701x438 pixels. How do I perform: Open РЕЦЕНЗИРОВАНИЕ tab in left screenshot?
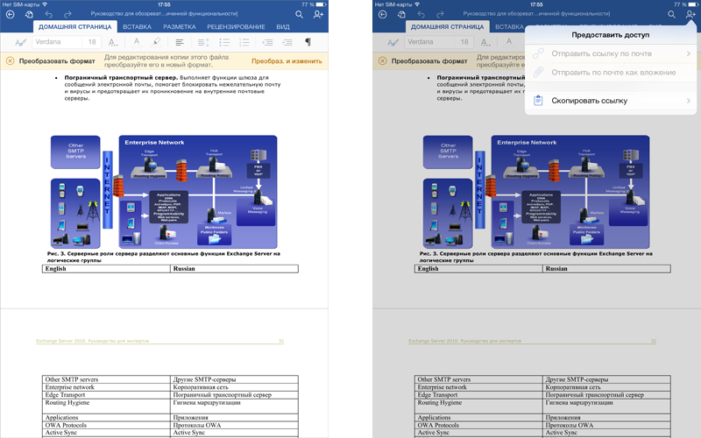click(x=236, y=27)
